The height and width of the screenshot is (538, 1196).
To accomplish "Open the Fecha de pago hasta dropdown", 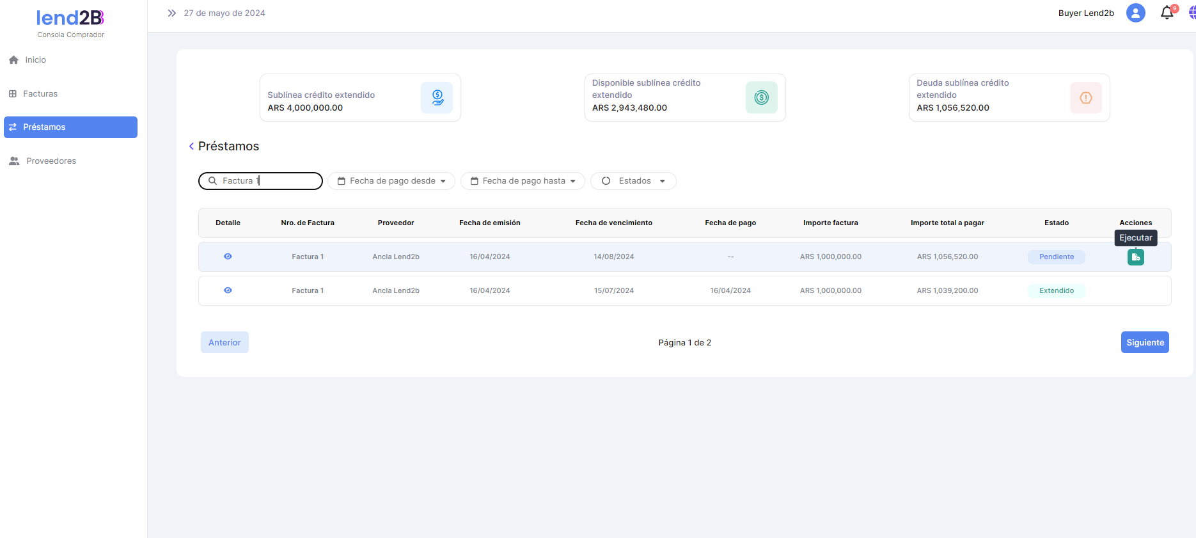I will (x=523, y=181).
